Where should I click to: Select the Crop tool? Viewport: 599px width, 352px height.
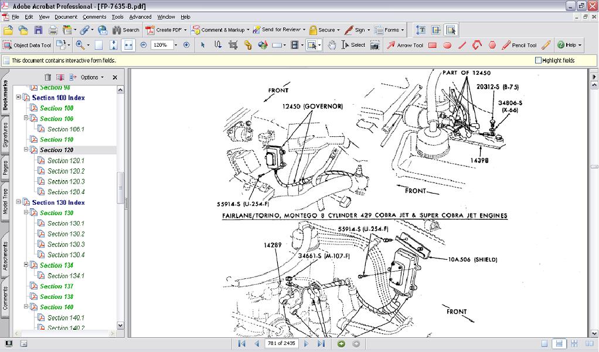click(233, 45)
